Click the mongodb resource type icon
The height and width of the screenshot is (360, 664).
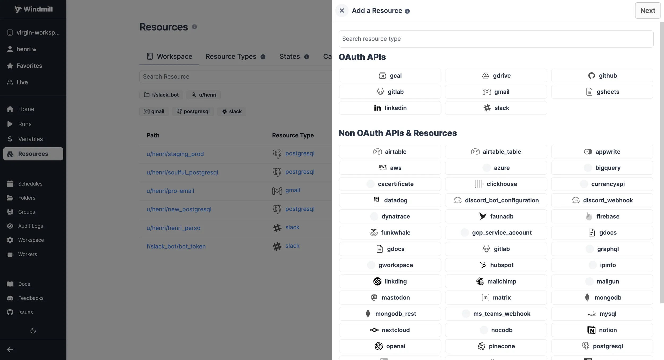click(587, 298)
